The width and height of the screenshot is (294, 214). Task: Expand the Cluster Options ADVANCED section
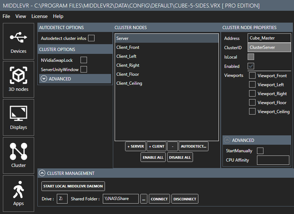pos(44,79)
